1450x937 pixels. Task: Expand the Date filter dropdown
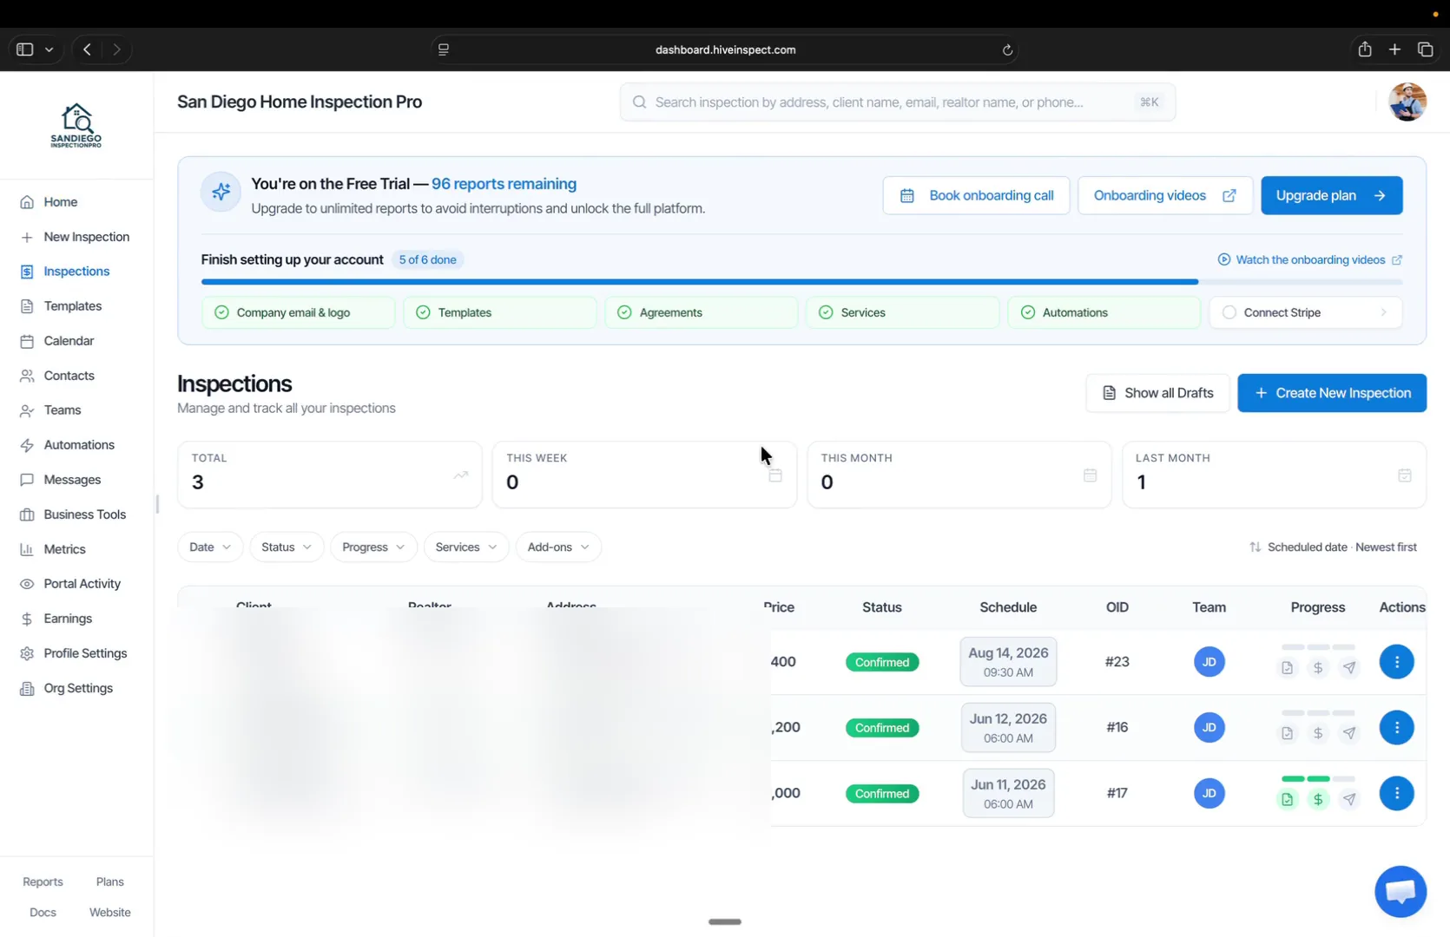click(210, 547)
